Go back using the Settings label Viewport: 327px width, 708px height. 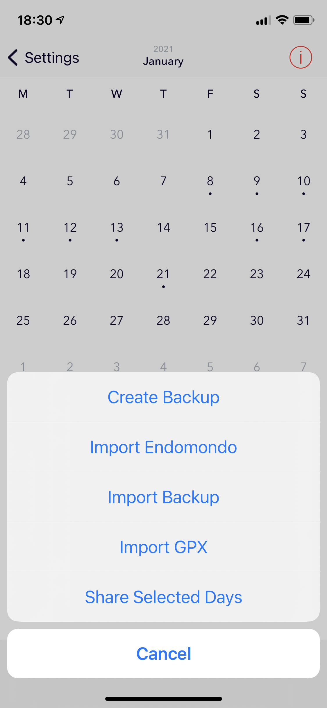(x=52, y=58)
